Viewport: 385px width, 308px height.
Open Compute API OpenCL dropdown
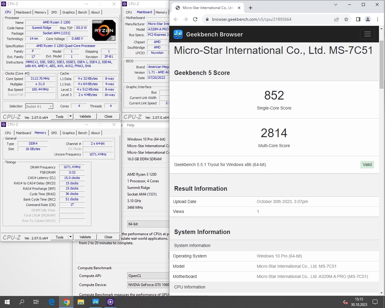point(148,276)
